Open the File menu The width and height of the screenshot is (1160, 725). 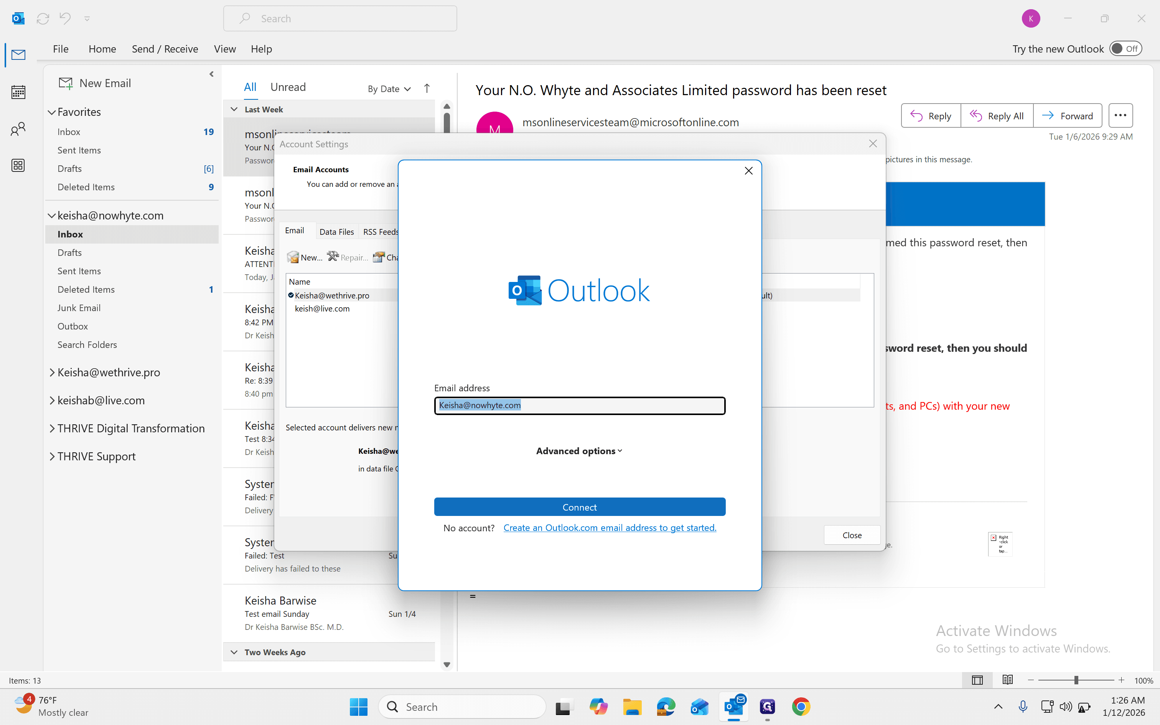[60, 49]
